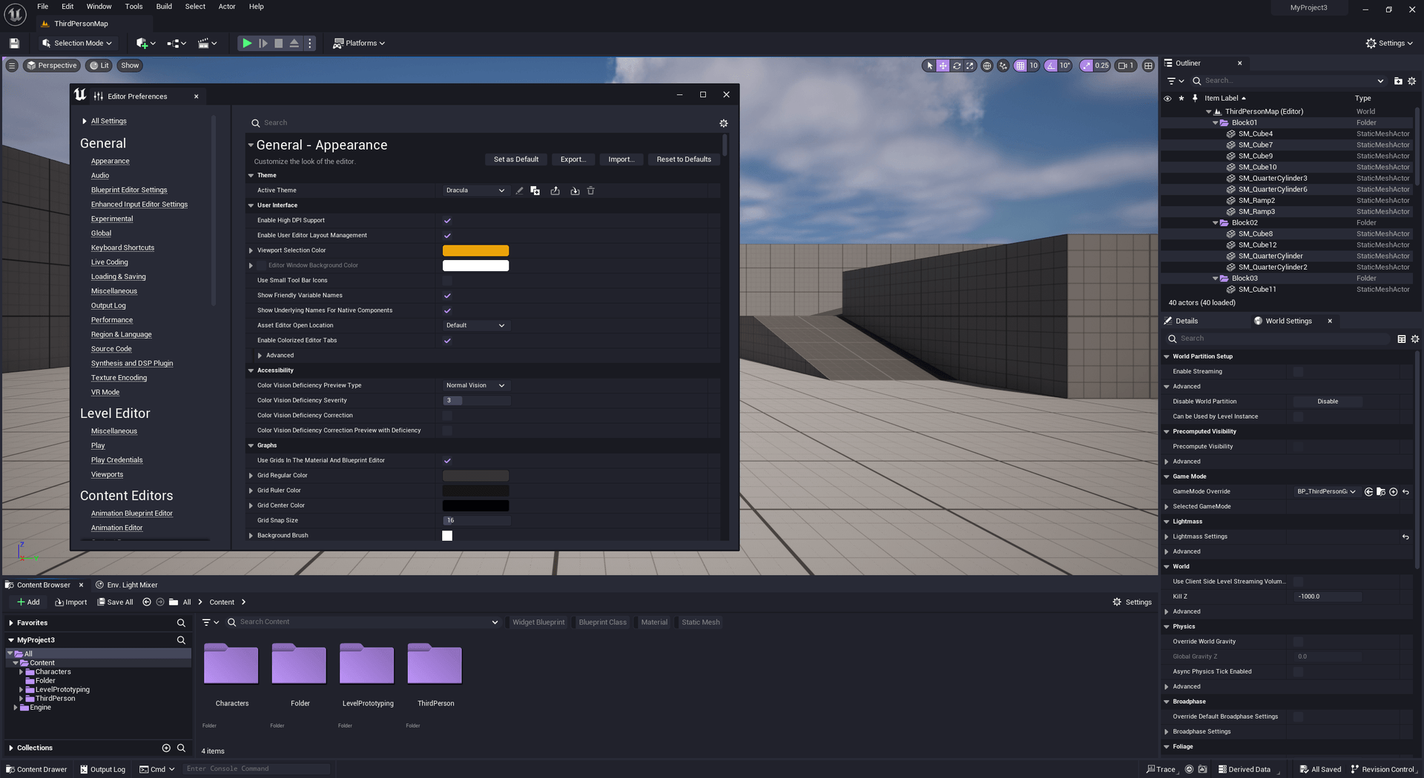Toggle Color Vision Deficiency Correction
Viewport: 1424px width, 778px height.
pos(447,416)
